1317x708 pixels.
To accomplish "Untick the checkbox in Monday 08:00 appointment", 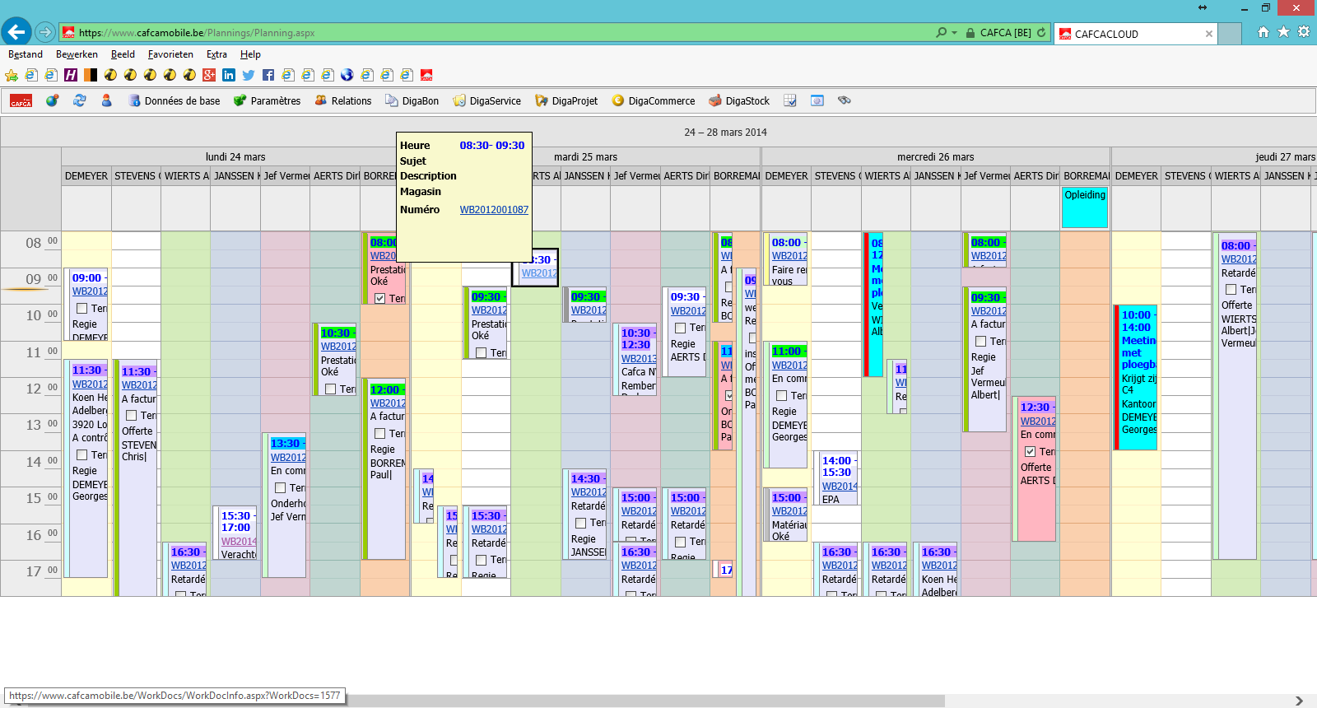I will click(x=379, y=298).
